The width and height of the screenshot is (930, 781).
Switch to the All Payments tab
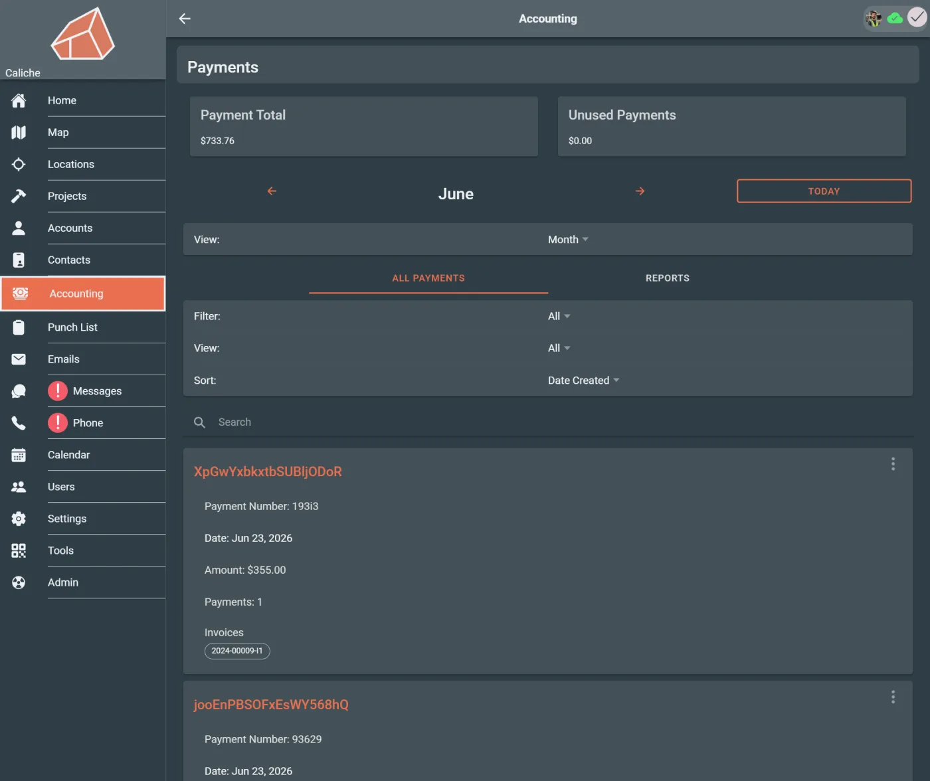point(428,278)
